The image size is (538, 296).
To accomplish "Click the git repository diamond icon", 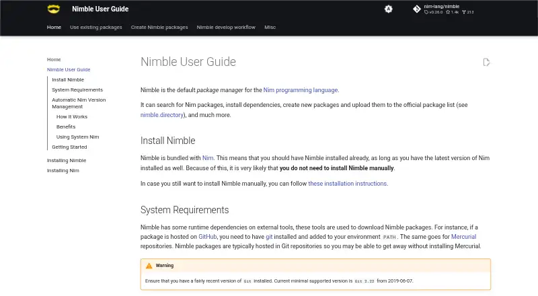I will click(416, 9).
